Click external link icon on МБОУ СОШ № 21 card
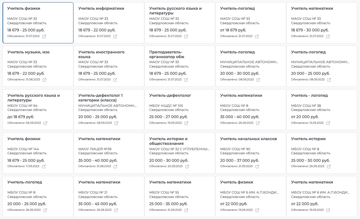This screenshot has width=360, height=219. click(116, 210)
